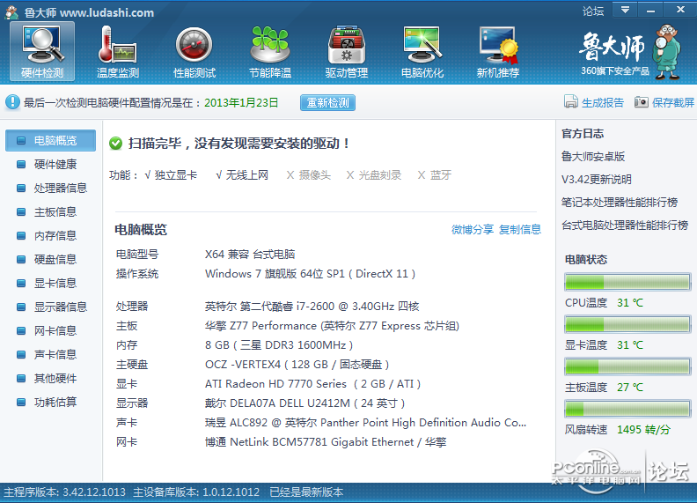The width and height of the screenshot is (697, 503).
Task: Click the 显卡温度 progress bar
Action: coord(627,324)
